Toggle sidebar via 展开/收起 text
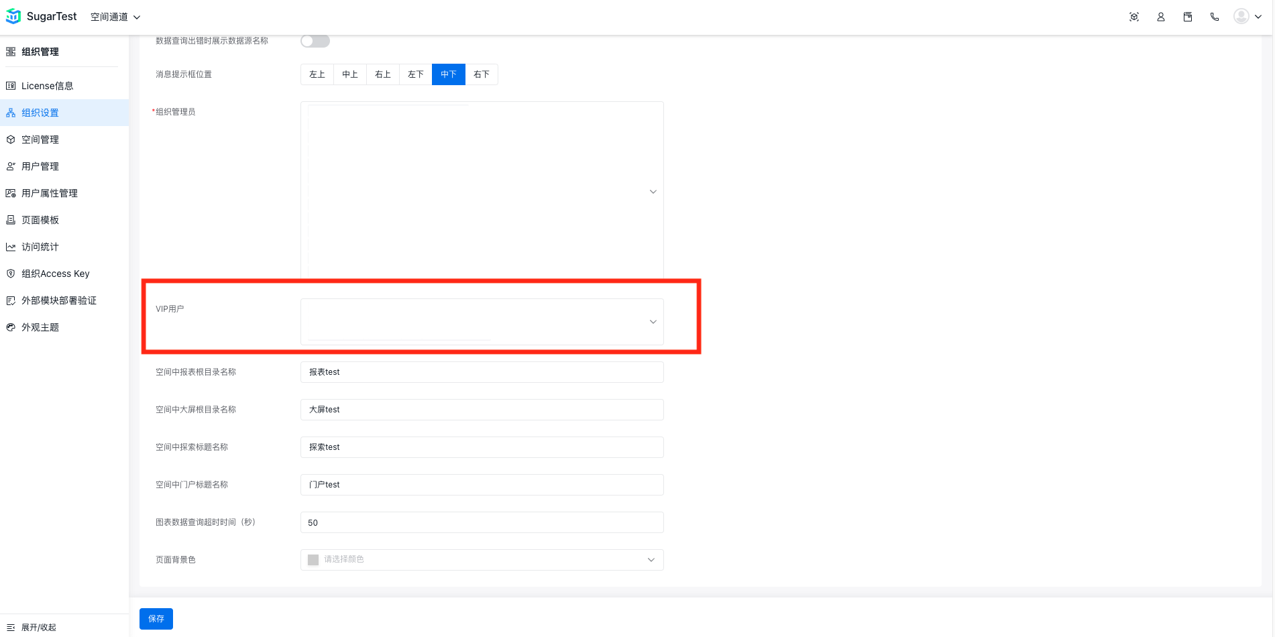The height and width of the screenshot is (637, 1275). click(x=39, y=628)
